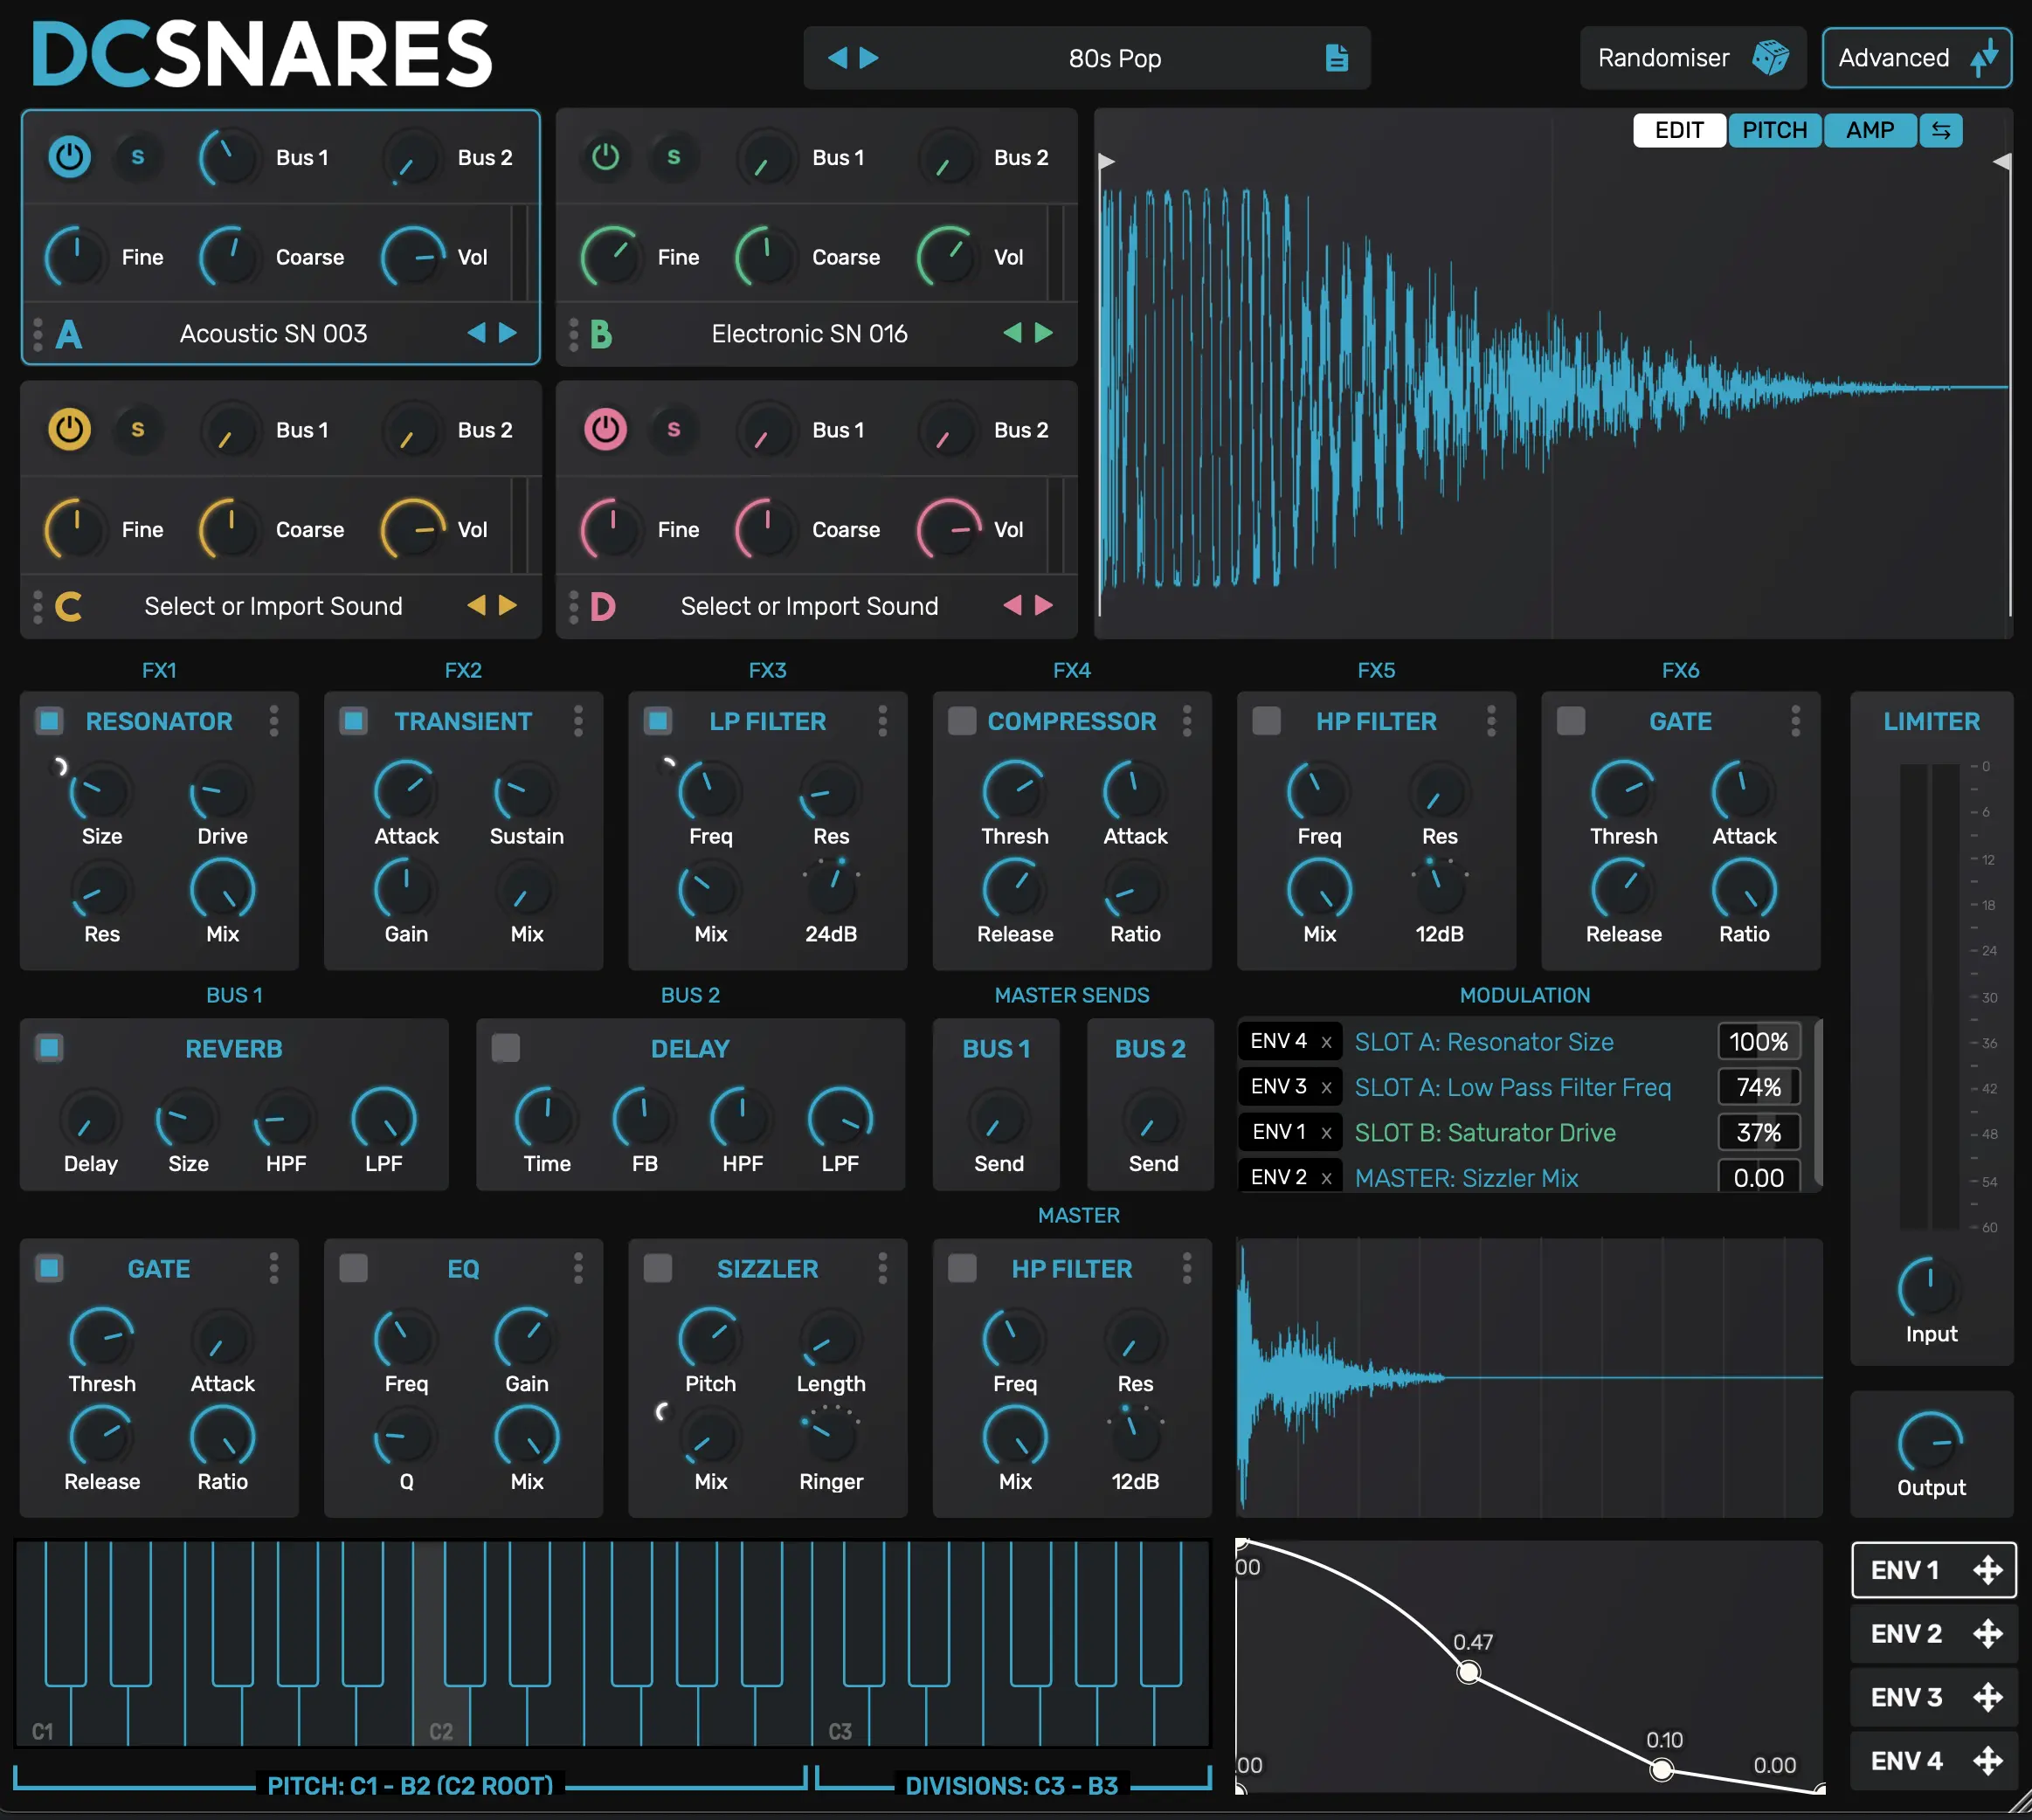Image resolution: width=2032 pixels, height=1820 pixels.
Task: Next sound arrow for slot A
Action: (508, 333)
